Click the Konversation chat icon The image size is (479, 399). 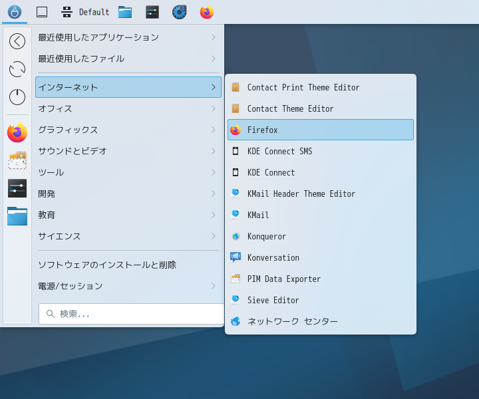coord(236,257)
